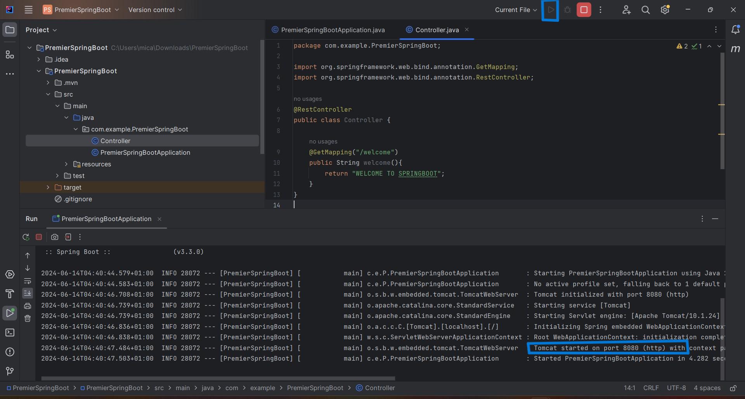Image resolution: width=745 pixels, height=399 pixels.
Task: Toggle read-only lock in status bar
Action: 733,388
